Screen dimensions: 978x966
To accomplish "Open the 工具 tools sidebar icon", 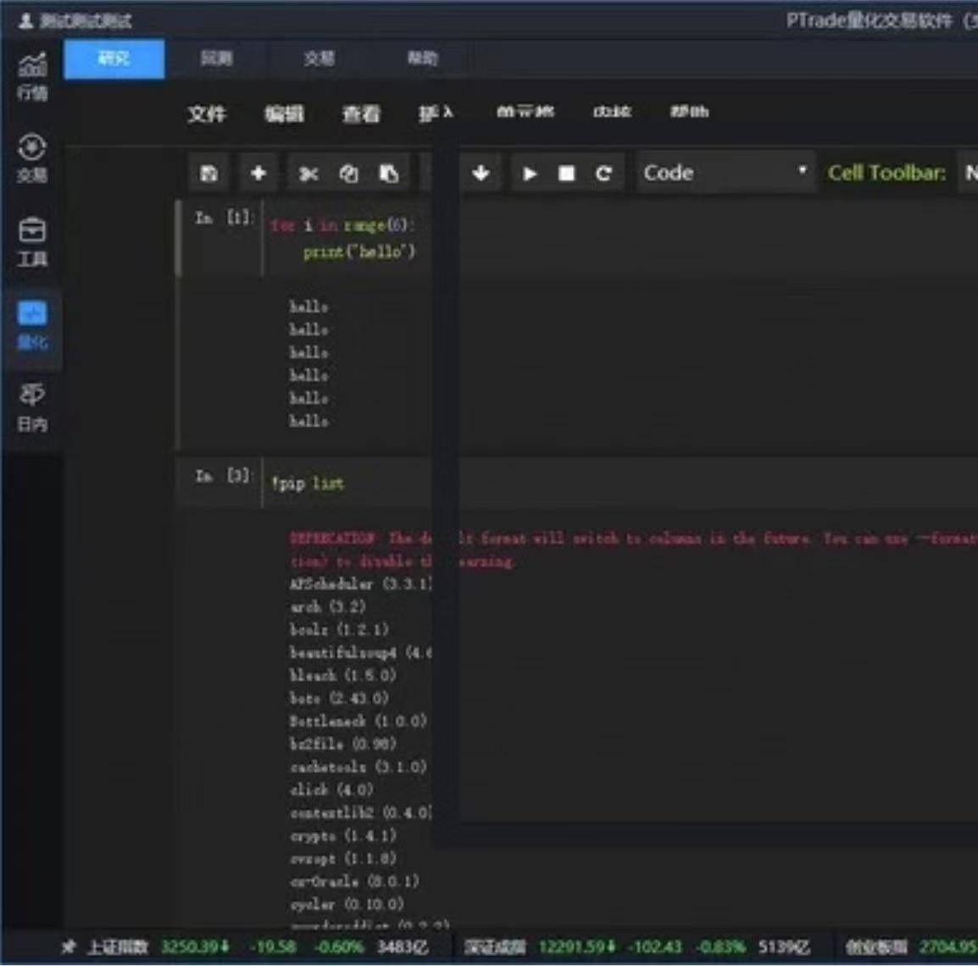I will [x=32, y=242].
